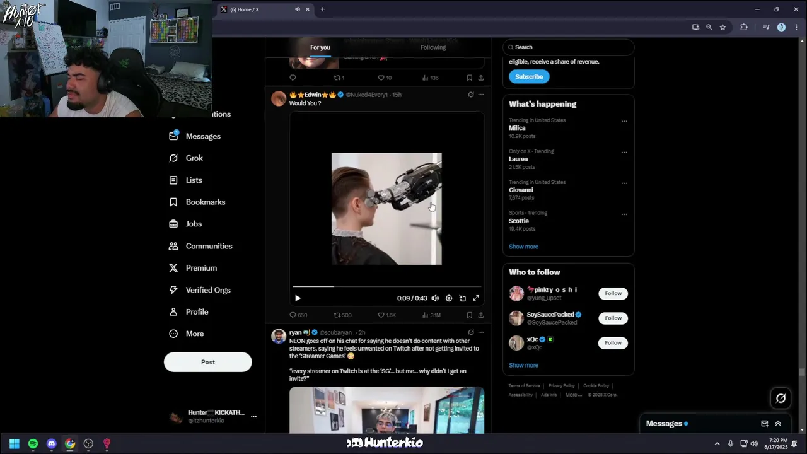This screenshot has width=807, height=454.
Task: Open the Giovanni trending topic
Action: [x=521, y=190]
